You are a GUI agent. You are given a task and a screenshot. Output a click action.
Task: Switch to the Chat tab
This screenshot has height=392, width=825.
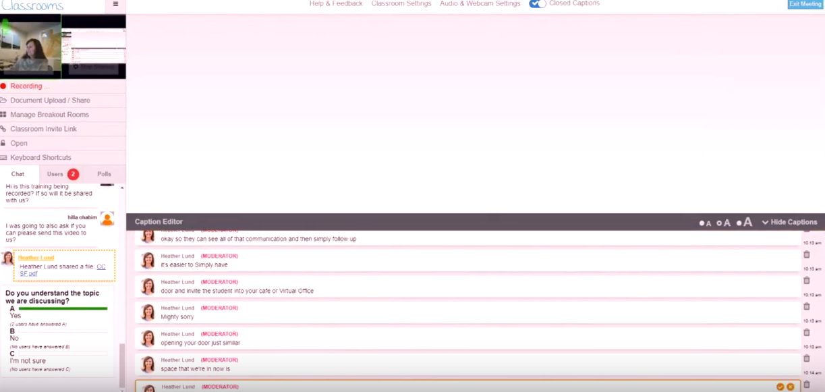18,174
